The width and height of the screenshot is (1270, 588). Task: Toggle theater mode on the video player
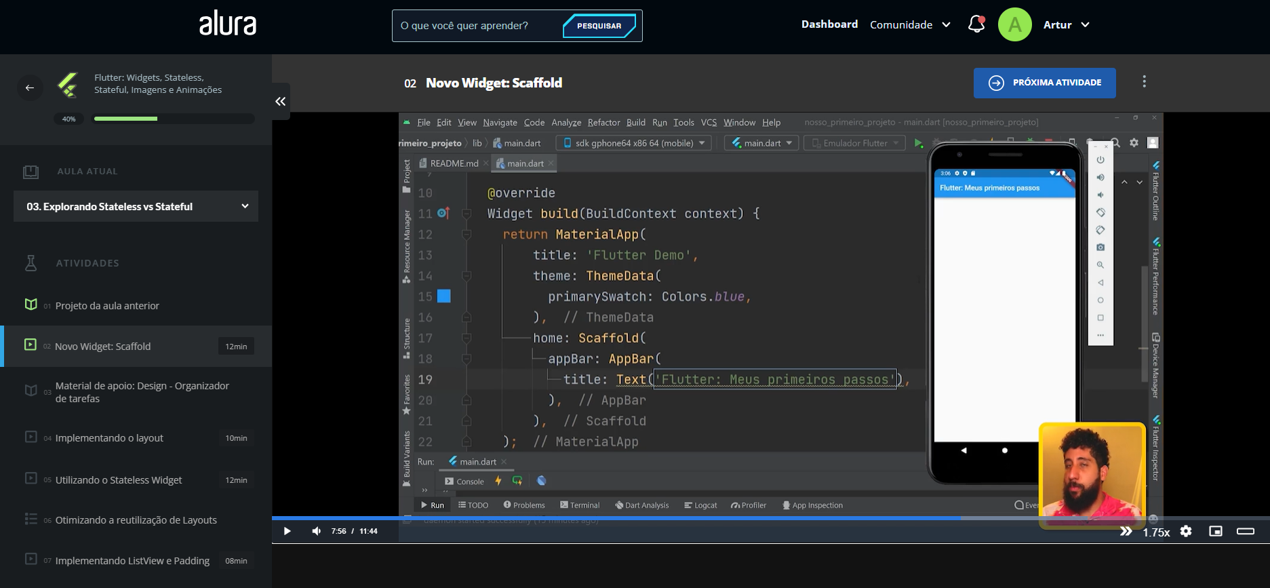pos(1246,531)
